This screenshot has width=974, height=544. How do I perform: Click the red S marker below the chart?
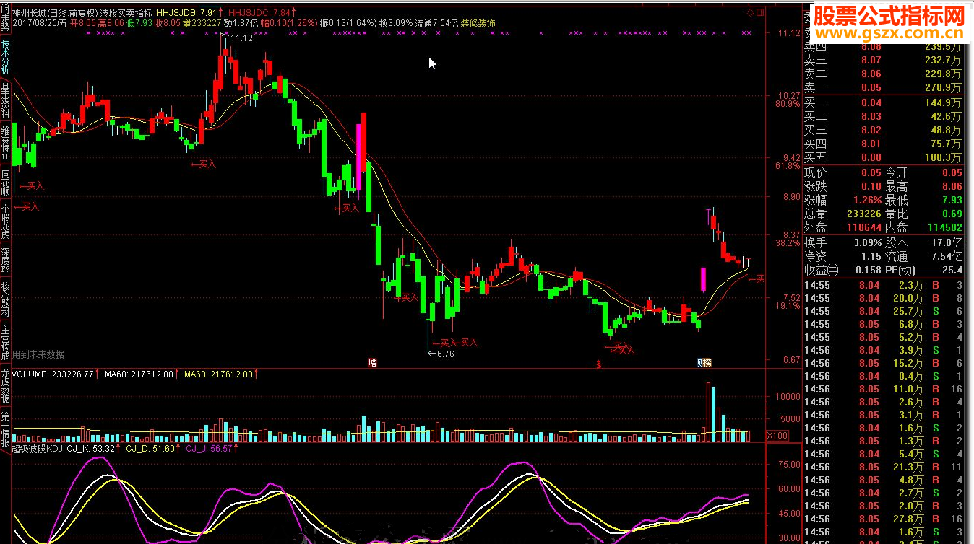[x=599, y=364]
